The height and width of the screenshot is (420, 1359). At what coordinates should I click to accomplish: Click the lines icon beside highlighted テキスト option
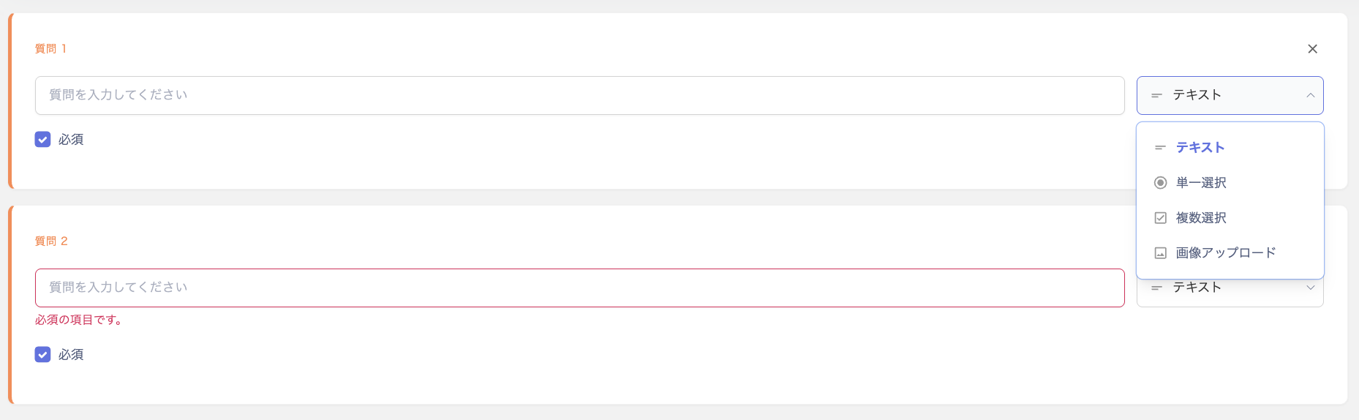[x=1160, y=148]
